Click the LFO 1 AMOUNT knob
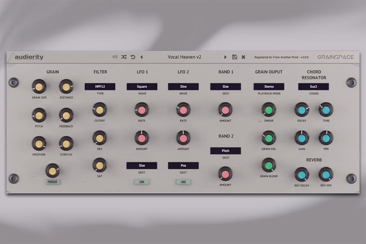Screen dimensions: 366x244 click(142, 138)
